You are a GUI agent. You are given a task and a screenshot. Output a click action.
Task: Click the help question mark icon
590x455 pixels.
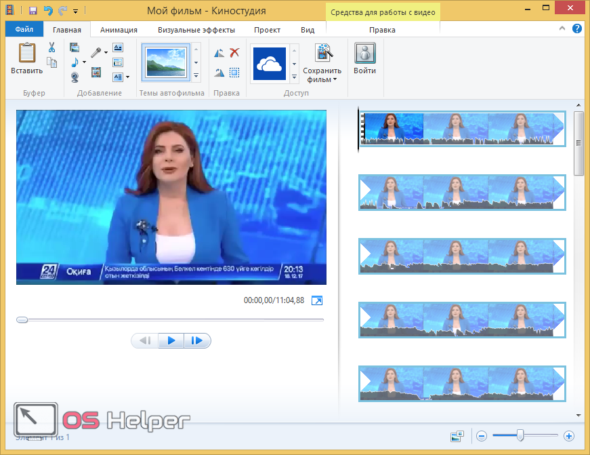pos(577,29)
